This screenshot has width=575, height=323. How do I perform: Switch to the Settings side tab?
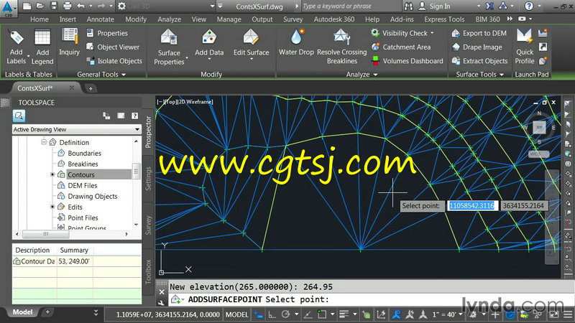148,179
